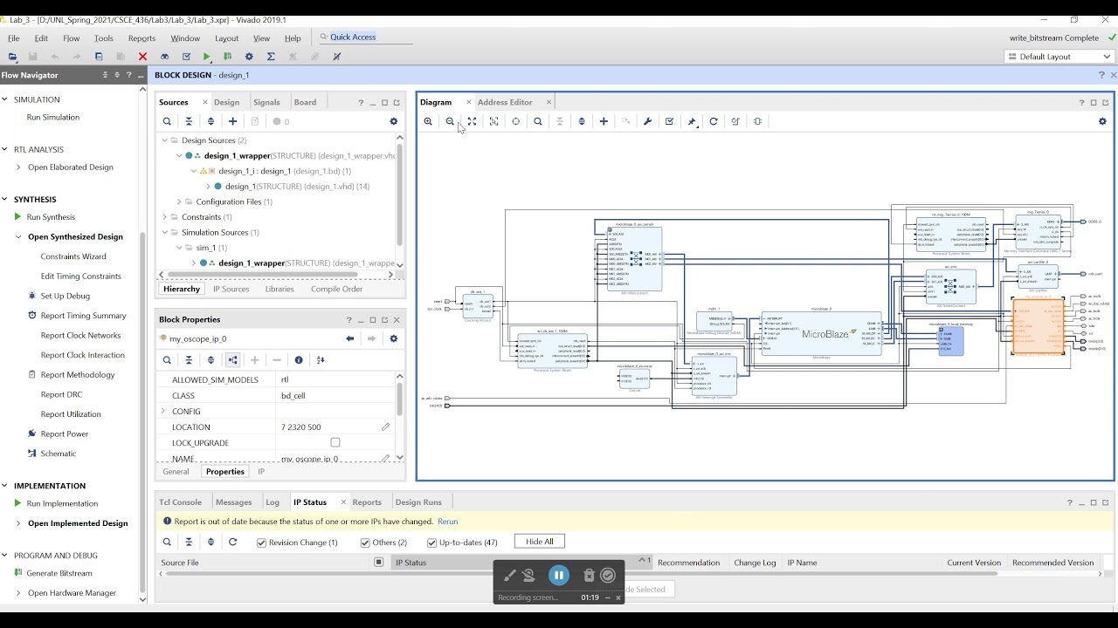The width and height of the screenshot is (1118, 628).
Task: Click the Open Project folder icon
Action: click(x=12, y=57)
